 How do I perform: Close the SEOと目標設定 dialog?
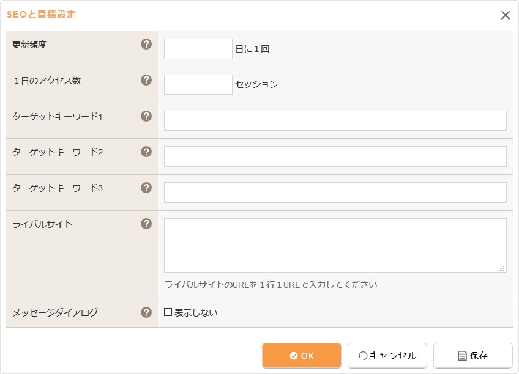[505, 15]
